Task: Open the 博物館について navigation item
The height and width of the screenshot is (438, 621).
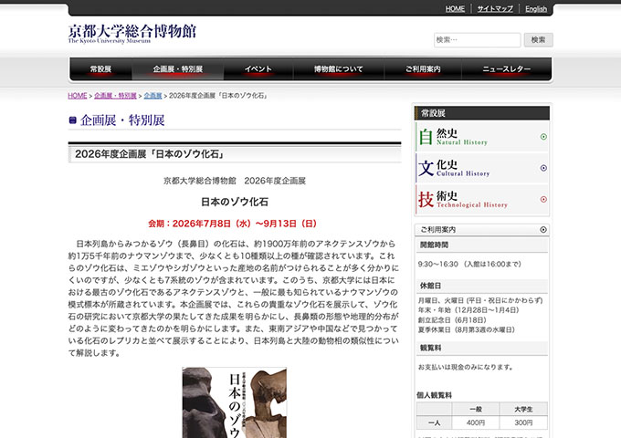Action: [x=339, y=69]
